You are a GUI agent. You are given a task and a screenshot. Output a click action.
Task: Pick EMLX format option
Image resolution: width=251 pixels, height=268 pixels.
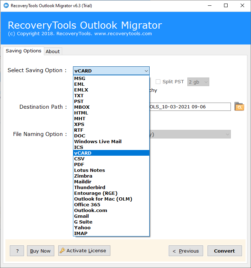tap(111, 90)
